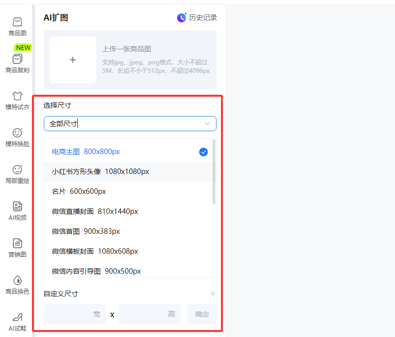Open the 模特换脸 face icon
Image resolution: width=395 pixels, height=337 pixels.
(x=17, y=133)
